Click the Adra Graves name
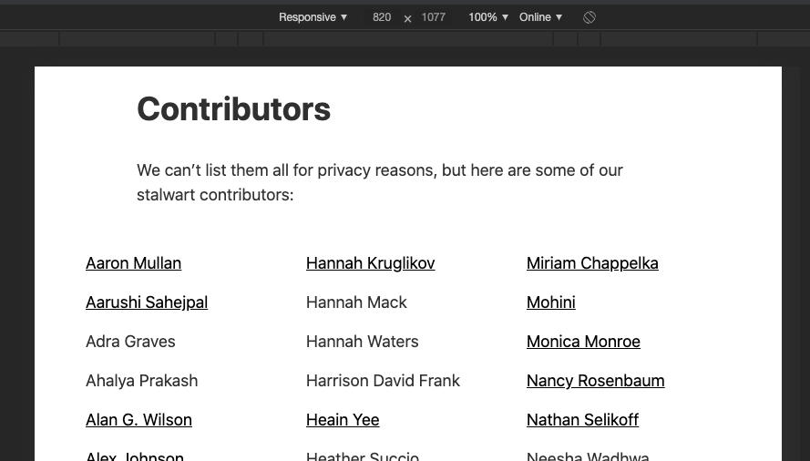The height and width of the screenshot is (461, 810). point(130,342)
